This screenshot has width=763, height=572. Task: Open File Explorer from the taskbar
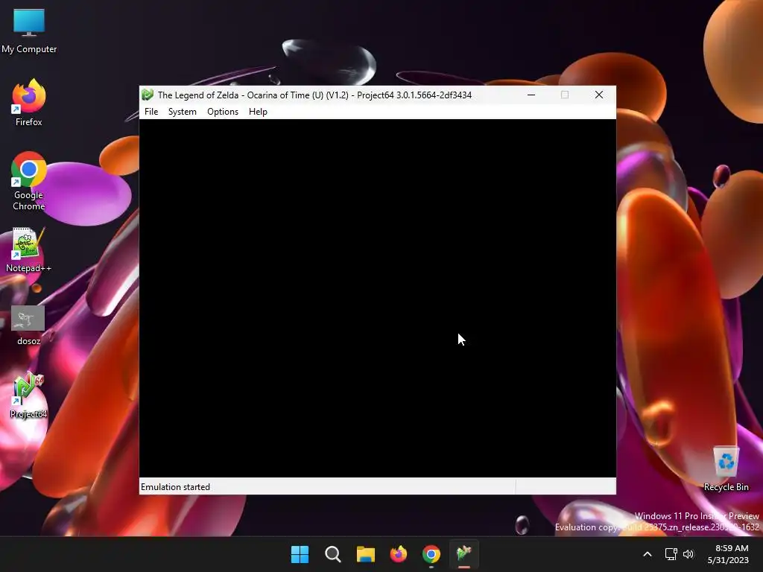click(x=365, y=554)
